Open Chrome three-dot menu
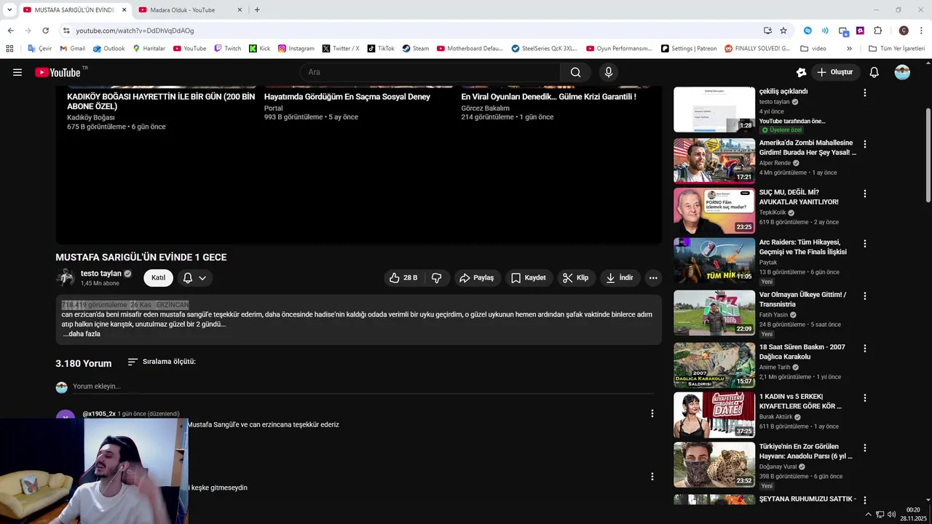932x524 pixels. pos(920,31)
